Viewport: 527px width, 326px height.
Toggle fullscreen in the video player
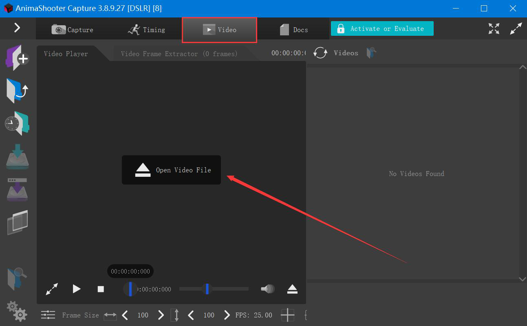pyautogui.click(x=52, y=289)
